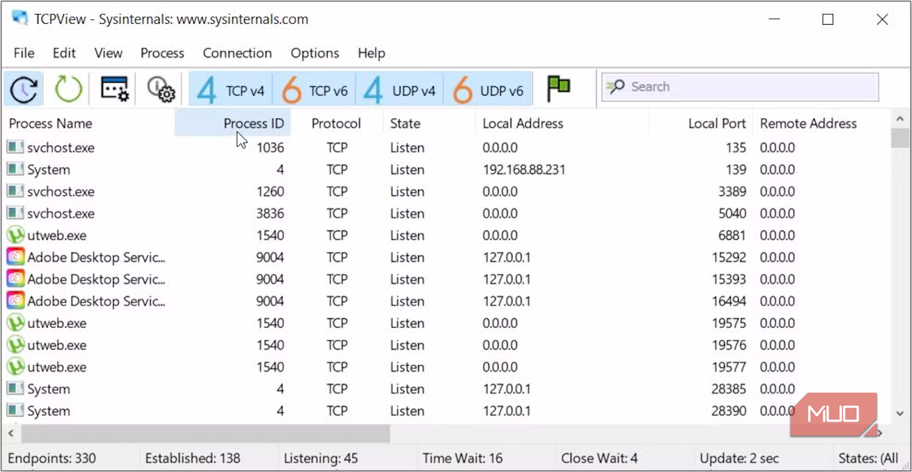Click the utweb.exe icon on port 19577
Screen dimensions: 912x472
click(15, 366)
